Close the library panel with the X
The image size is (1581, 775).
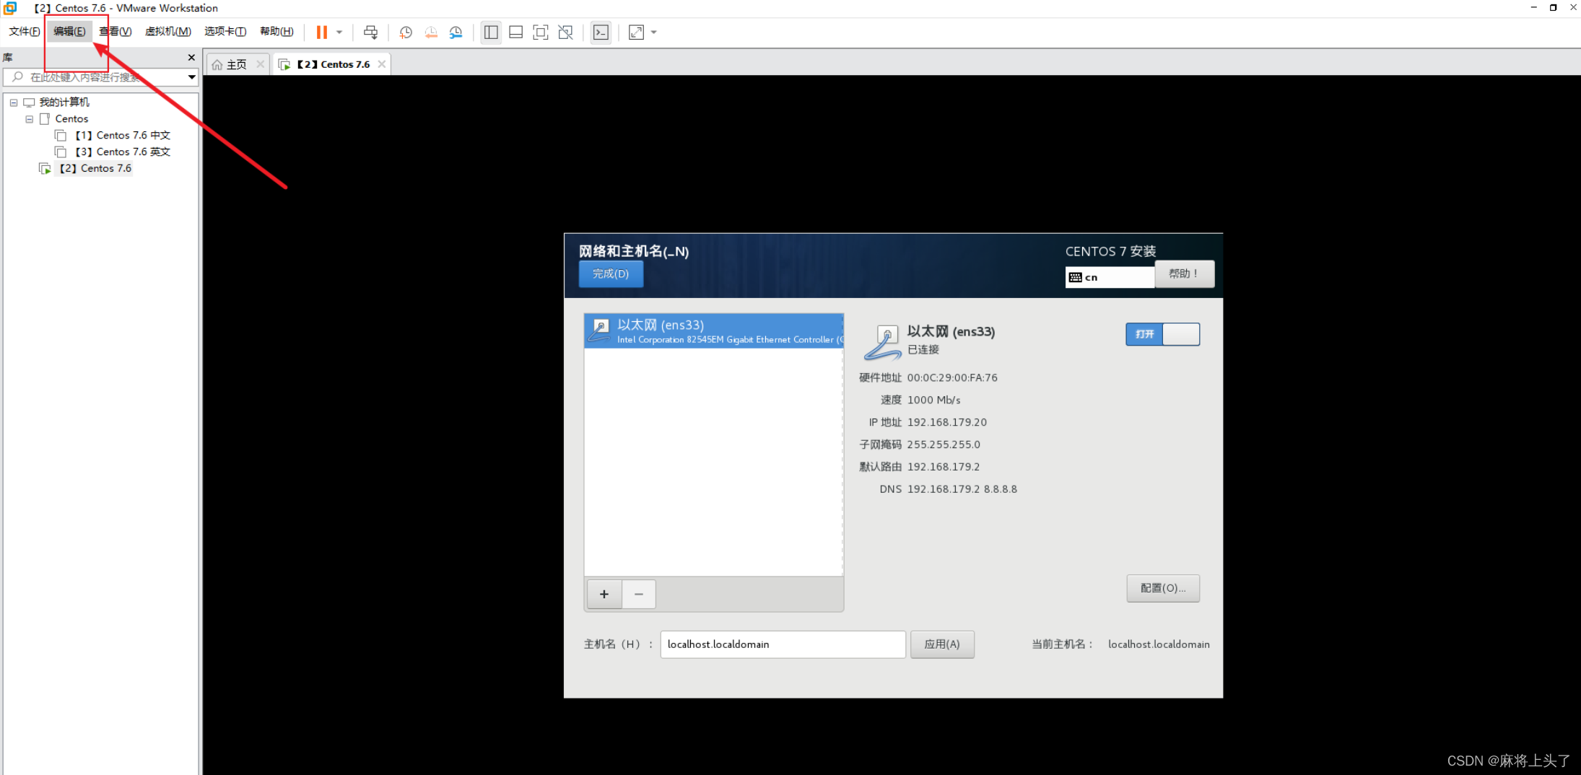pyautogui.click(x=191, y=57)
